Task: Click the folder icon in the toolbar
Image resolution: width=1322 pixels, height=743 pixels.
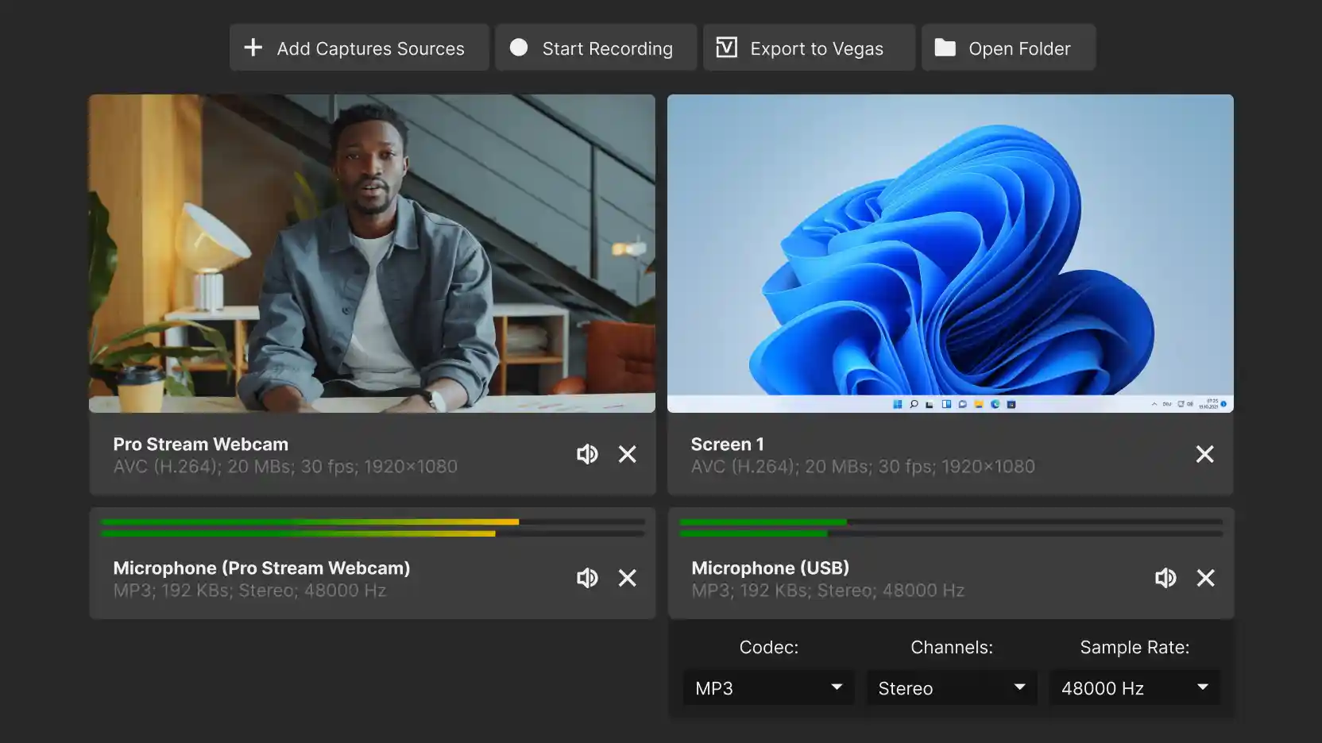Action: pos(945,48)
